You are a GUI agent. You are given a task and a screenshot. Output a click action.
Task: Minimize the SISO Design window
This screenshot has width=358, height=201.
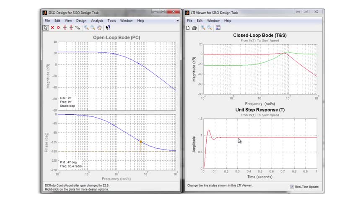[156, 11]
